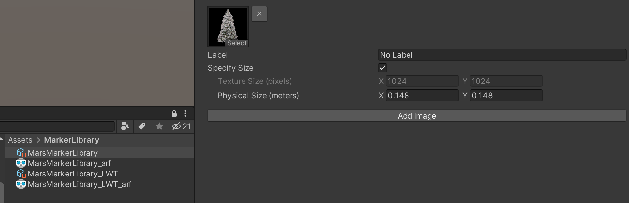This screenshot has width=629, height=203.
Task: Click the snowy tree marker thumbnail
Action: pos(228,23)
